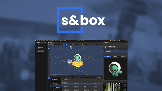This screenshot has width=162, height=91.
Task: Select Directional Light in hierarchy
Action: point(42,49)
